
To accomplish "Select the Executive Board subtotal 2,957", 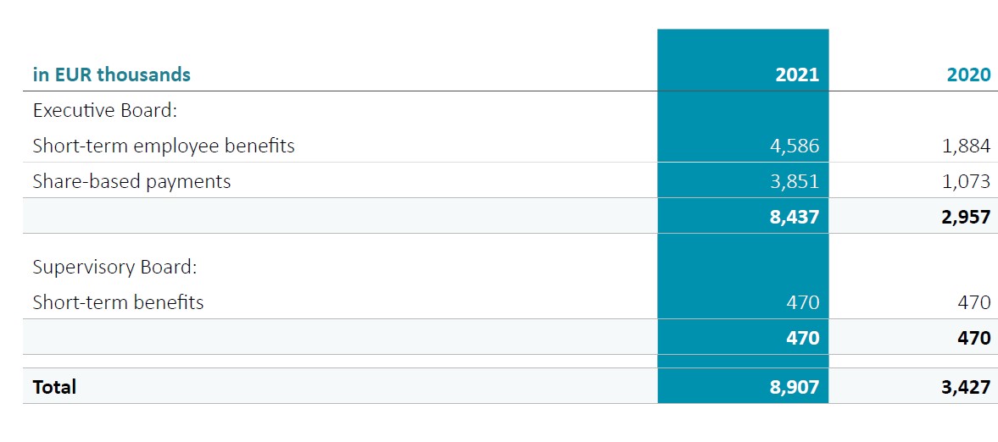I will pyautogui.click(x=967, y=217).
